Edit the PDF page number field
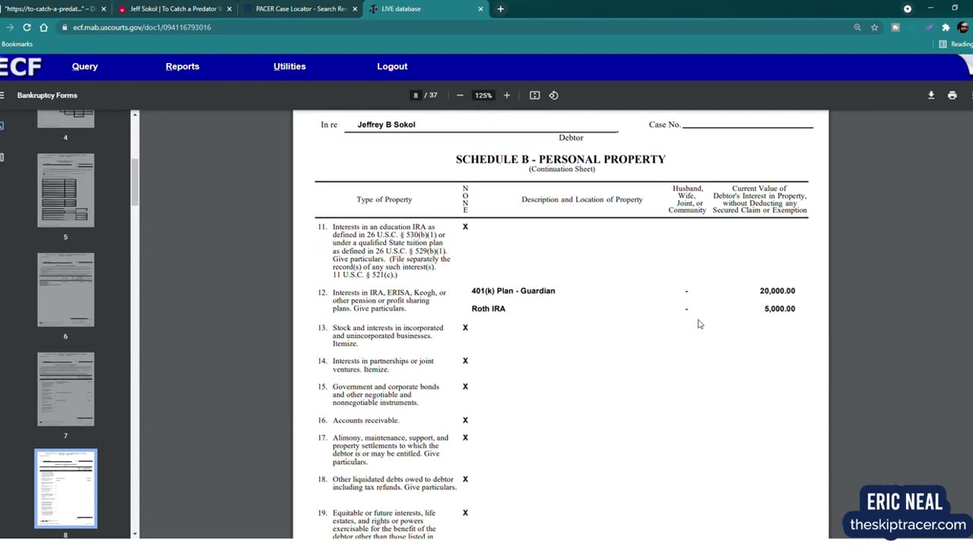 (415, 95)
